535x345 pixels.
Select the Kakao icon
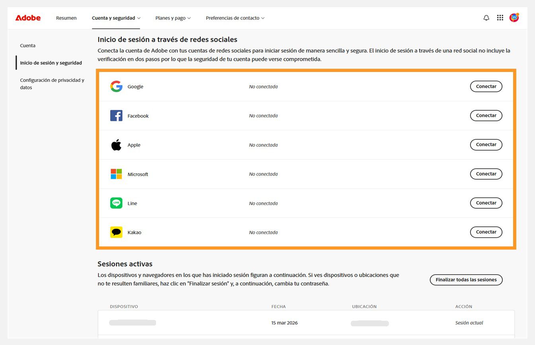116,232
